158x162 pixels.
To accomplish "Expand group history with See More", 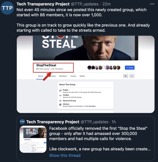I will (92, 106).
